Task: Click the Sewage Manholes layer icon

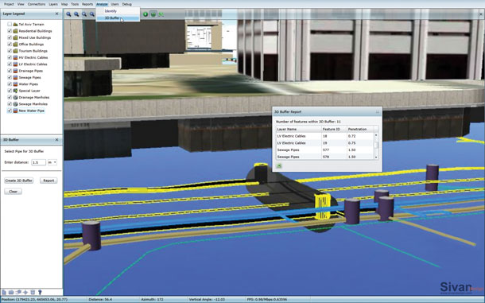Action: 15,104
